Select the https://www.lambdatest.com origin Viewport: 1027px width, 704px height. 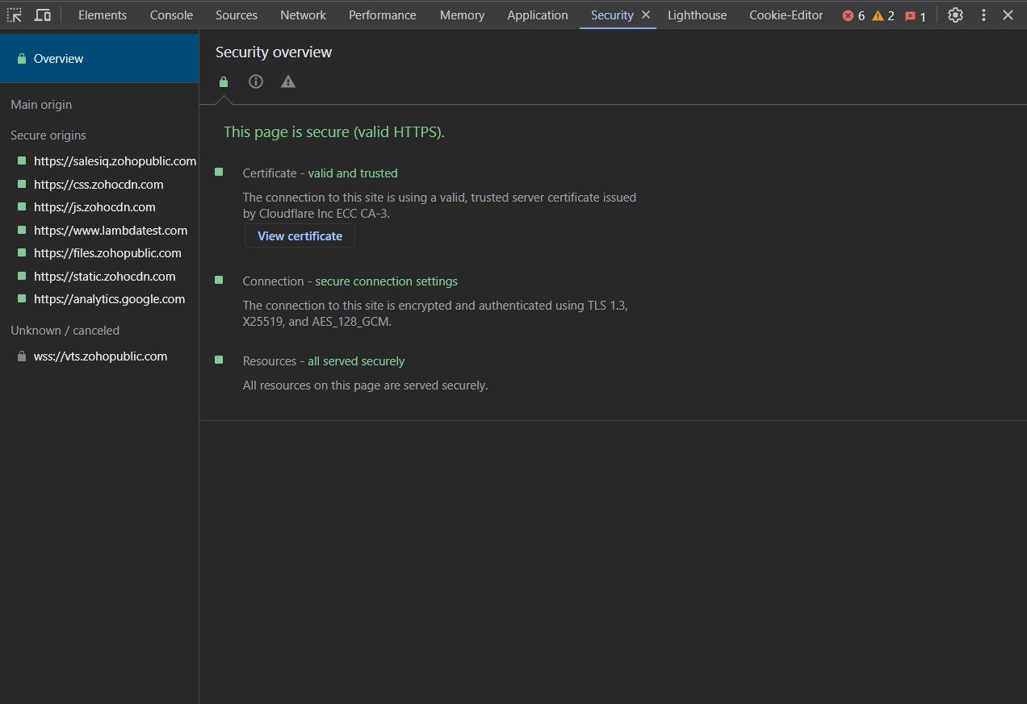point(111,231)
